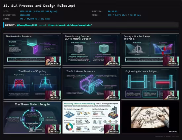
Task: Click the Mastering Additive Manufacturing blueprint thumbnail
Action: [x=91, y=118]
